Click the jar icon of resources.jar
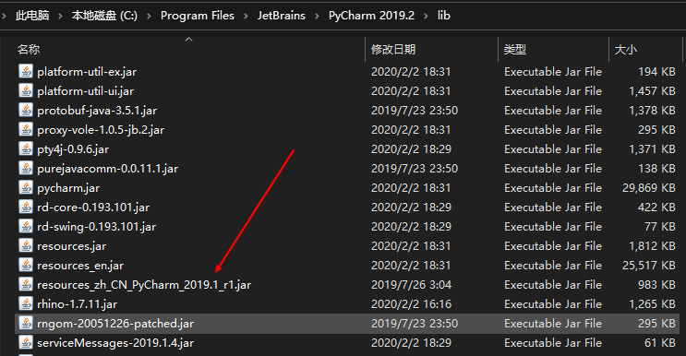Image resolution: width=686 pixels, height=356 pixels. pos(26,245)
